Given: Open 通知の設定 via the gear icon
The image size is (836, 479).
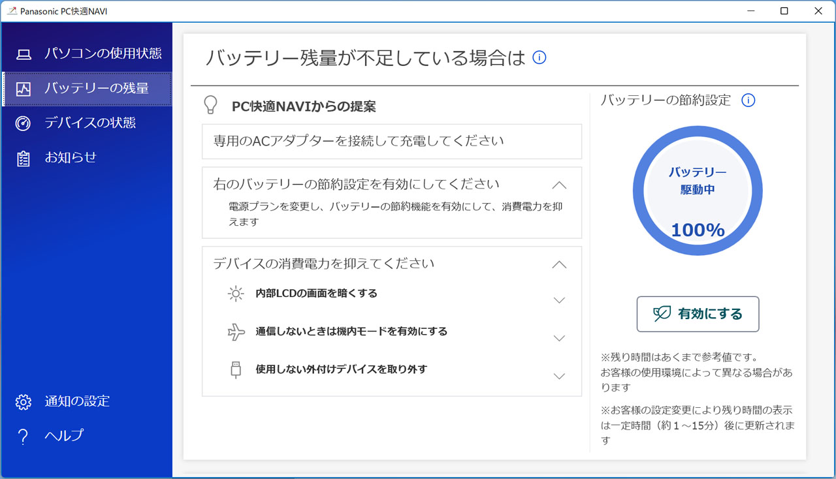Looking at the screenshot, I should [23, 401].
